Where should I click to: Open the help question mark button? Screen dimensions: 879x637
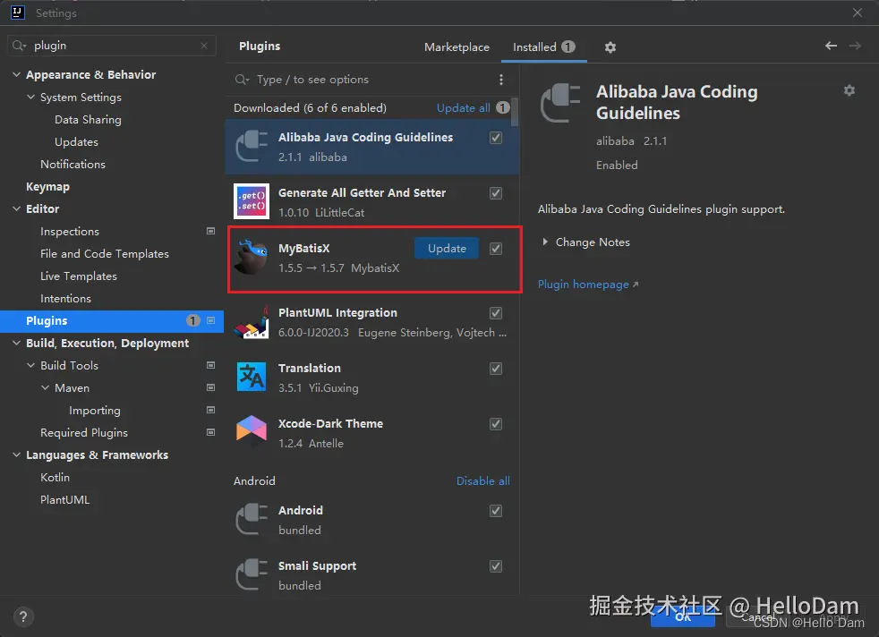pyautogui.click(x=23, y=616)
